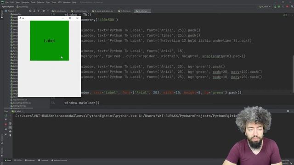Click the pin tab icon in Run panel
The height and width of the screenshot is (165, 294).
click(x=6, y=134)
